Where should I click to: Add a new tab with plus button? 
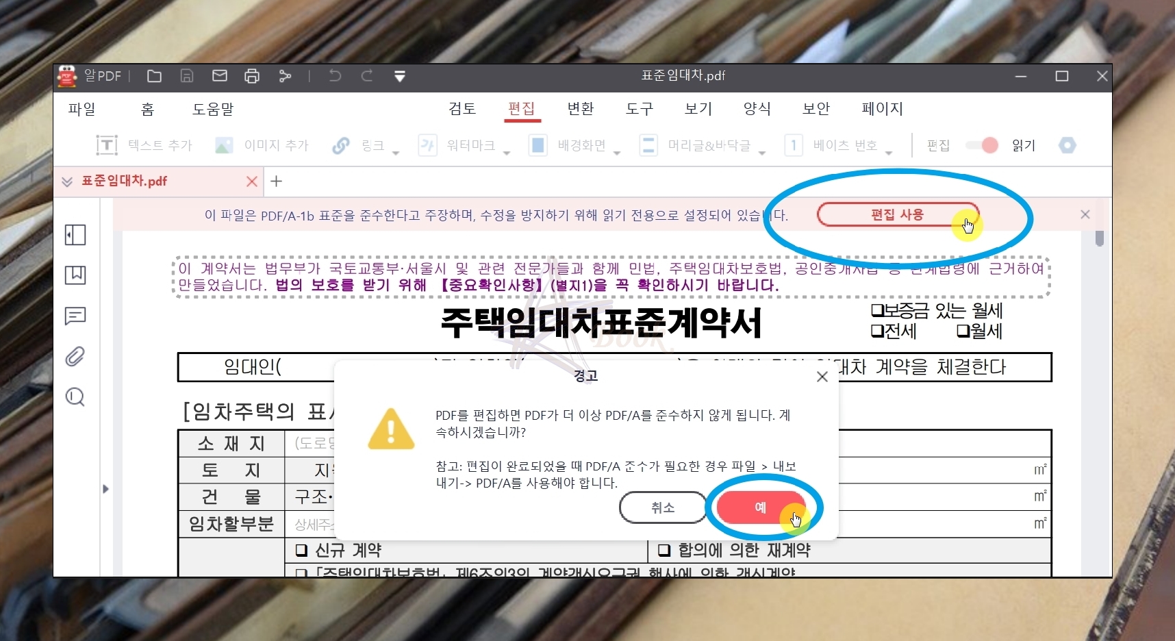click(276, 181)
